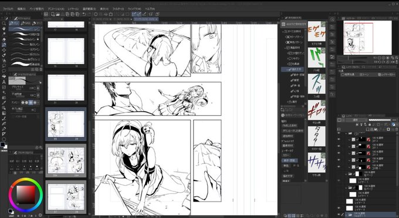
Task: Click the Open file folder toolbar icon
Action: [58, 14]
